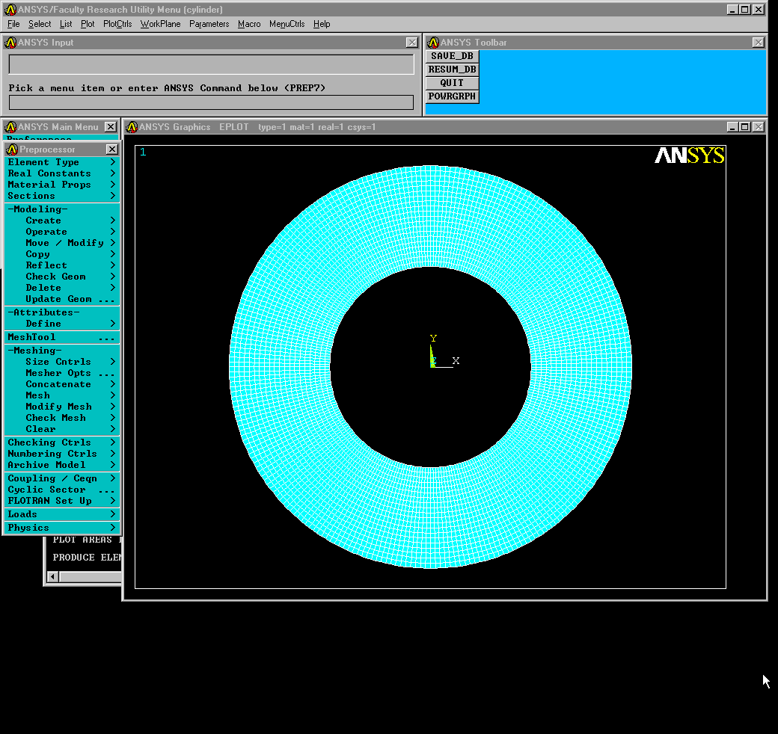The height and width of the screenshot is (734, 778).
Task: Open the Help menu
Action: coord(322,24)
